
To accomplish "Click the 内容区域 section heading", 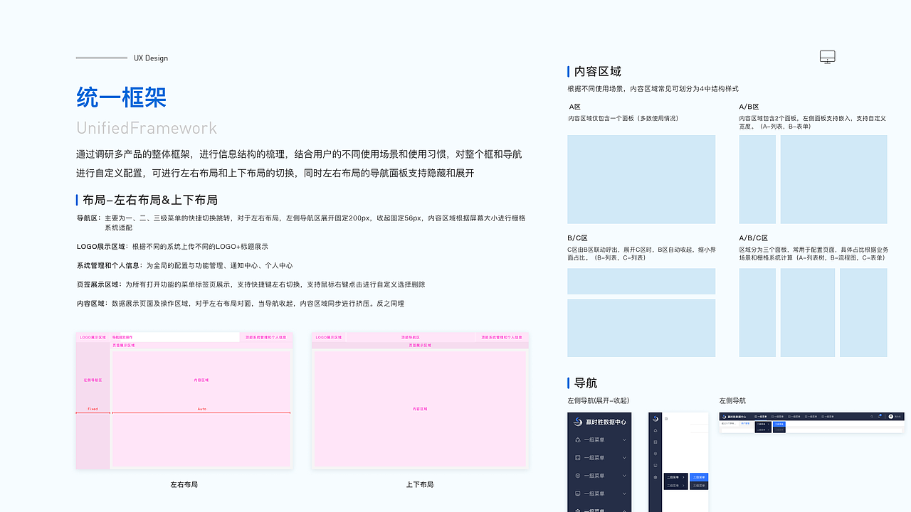I will [598, 71].
